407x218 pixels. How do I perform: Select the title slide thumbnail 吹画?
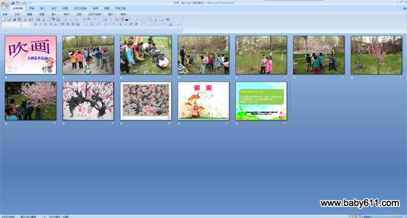pyautogui.click(x=30, y=55)
